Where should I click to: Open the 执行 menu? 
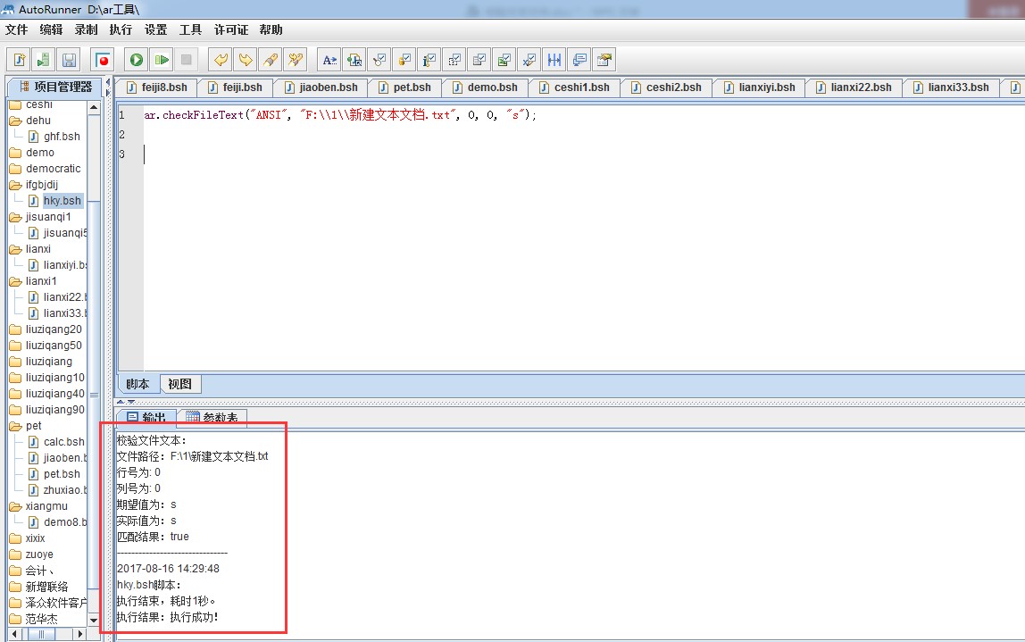click(x=121, y=29)
